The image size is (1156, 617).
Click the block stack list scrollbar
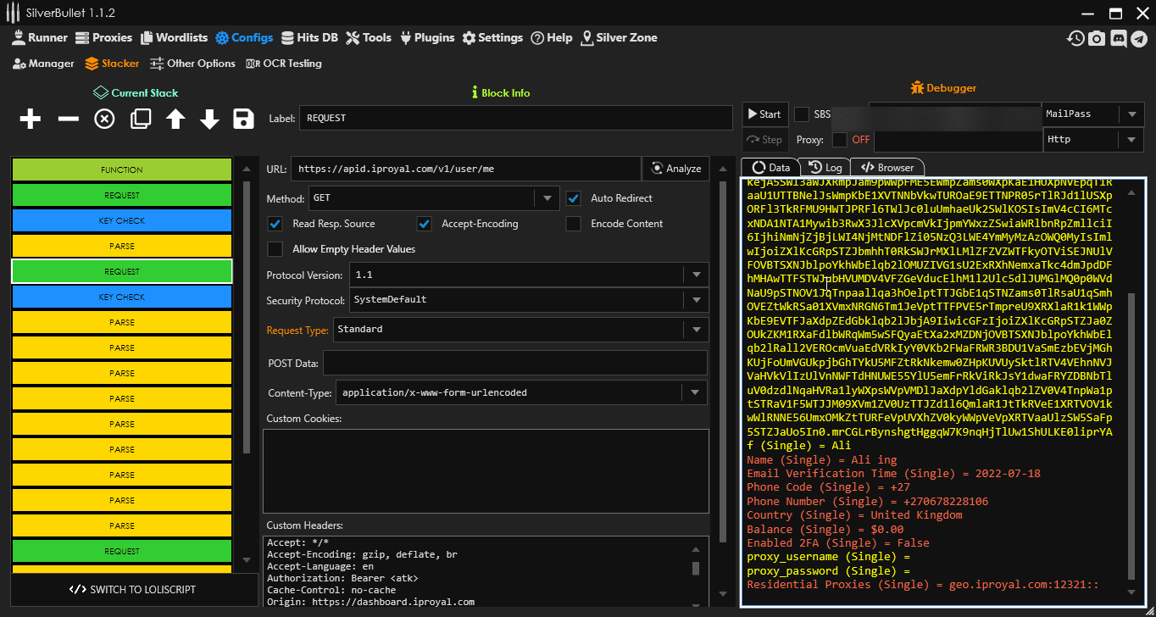[247, 314]
